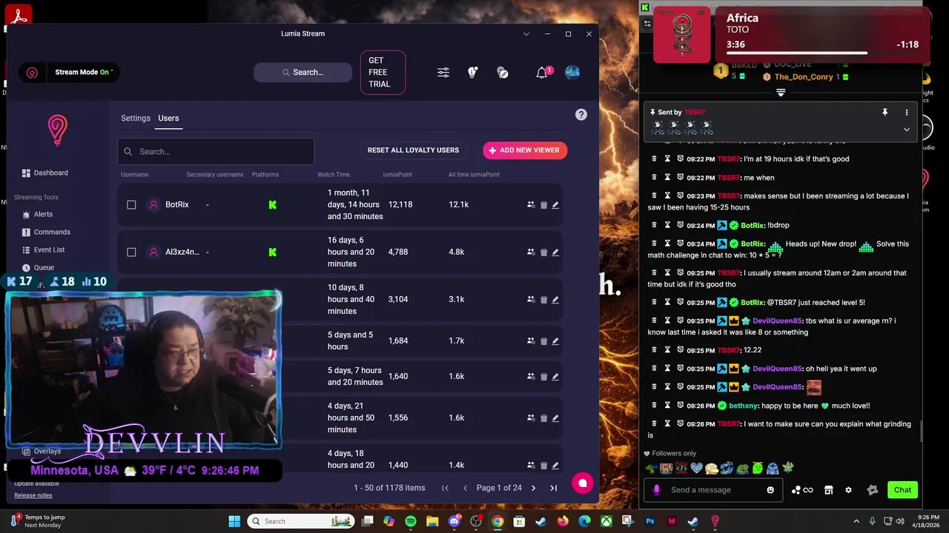The height and width of the screenshot is (533, 949).
Task: Click the merge users icon on the 1,556 points row
Action: click(531, 418)
